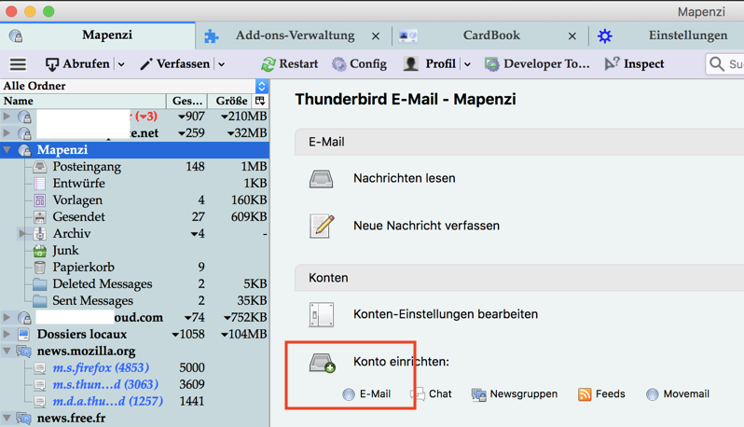Collapse the Mapenzi account tree
This screenshot has height=427, width=744.
(7, 150)
